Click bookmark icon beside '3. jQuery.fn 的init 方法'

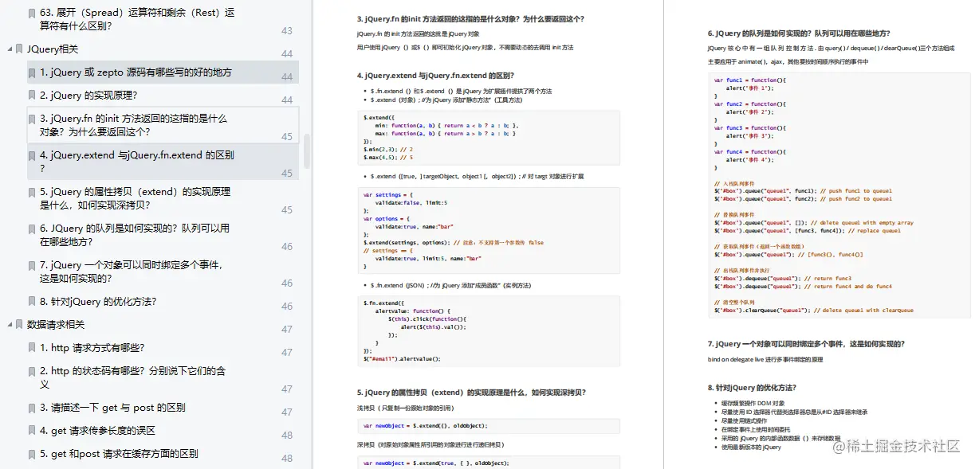pos(31,119)
